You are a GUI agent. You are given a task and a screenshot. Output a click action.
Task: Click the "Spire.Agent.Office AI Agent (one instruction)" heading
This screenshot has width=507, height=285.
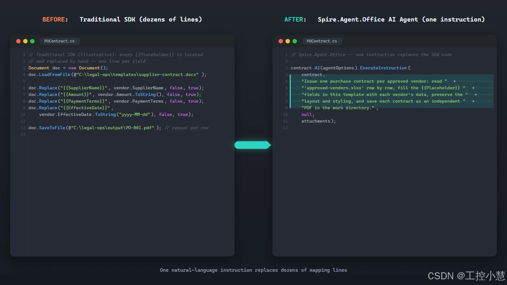pos(401,19)
